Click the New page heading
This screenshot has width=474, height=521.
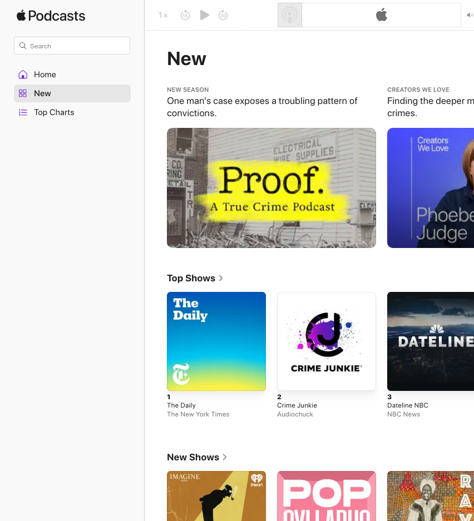tap(186, 59)
